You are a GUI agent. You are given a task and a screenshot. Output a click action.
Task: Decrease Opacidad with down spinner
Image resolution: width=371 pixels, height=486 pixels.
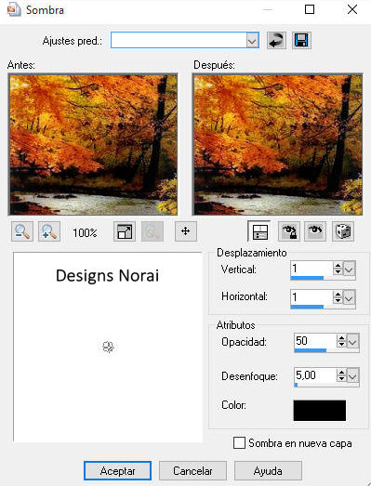[341, 345]
